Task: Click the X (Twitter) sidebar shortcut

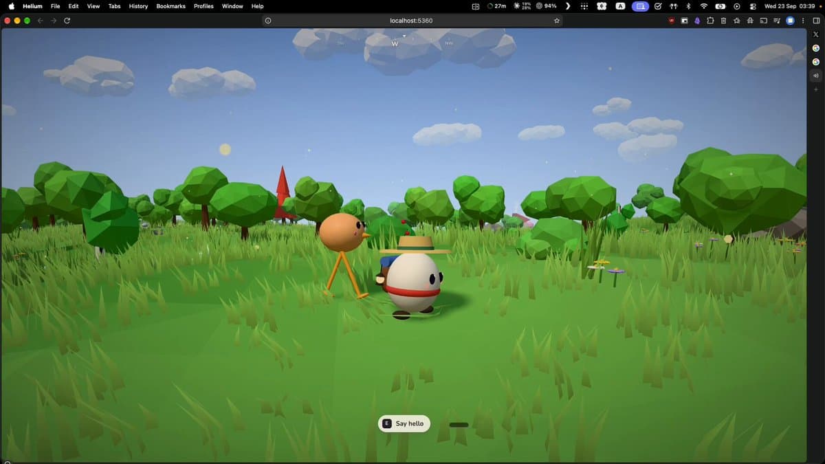Action: coord(816,34)
